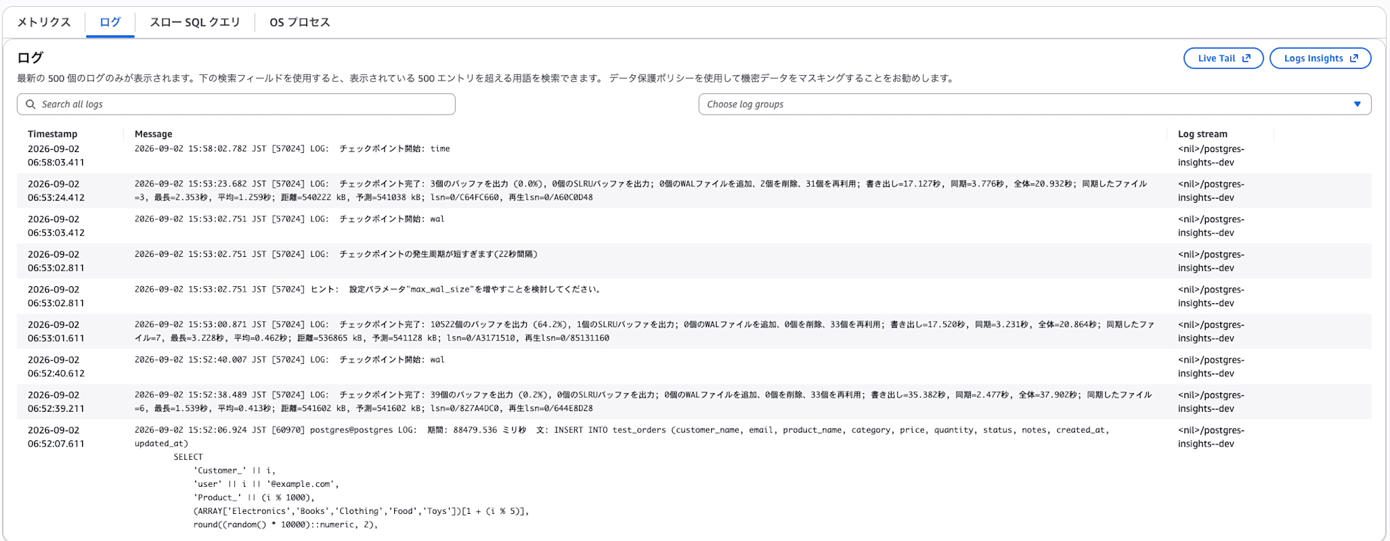Click the search magnifier icon
The image size is (1390, 541).
pos(31,104)
